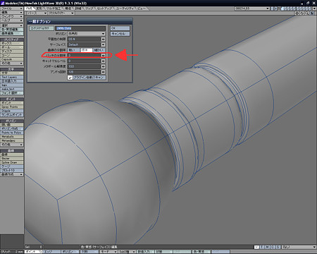
Task: Select the Text Layers tool
Action: (12, 77)
